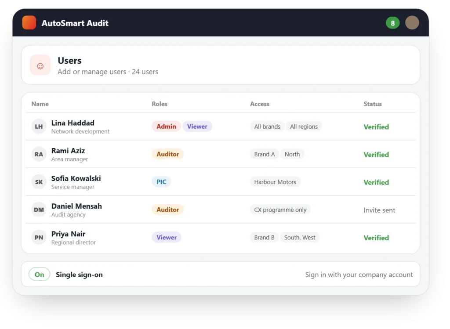Click the South, West access chip
The width and height of the screenshot is (450, 329).
pyautogui.click(x=300, y=238)
